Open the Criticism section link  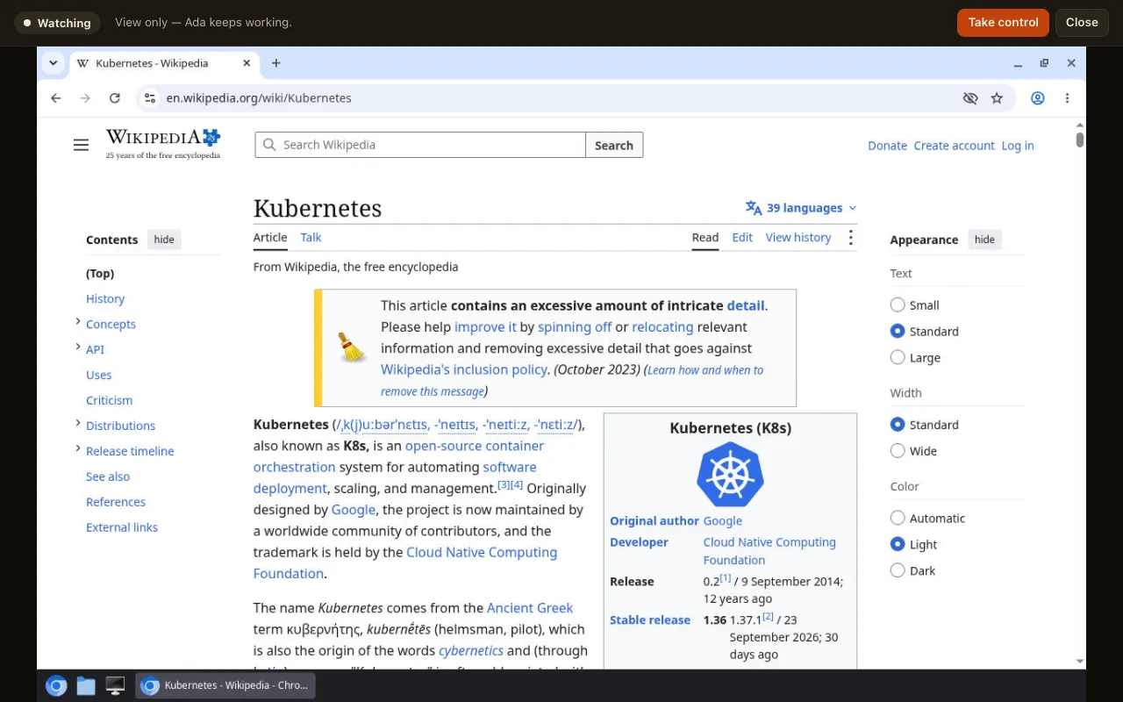tap(110, 400)
